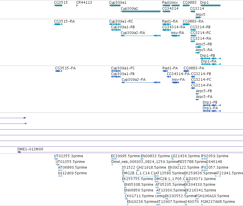The width and height of the screenshot is (243, 206).
Task: Select EST CK01711.5prime.contig
Action: coord(145,196)
